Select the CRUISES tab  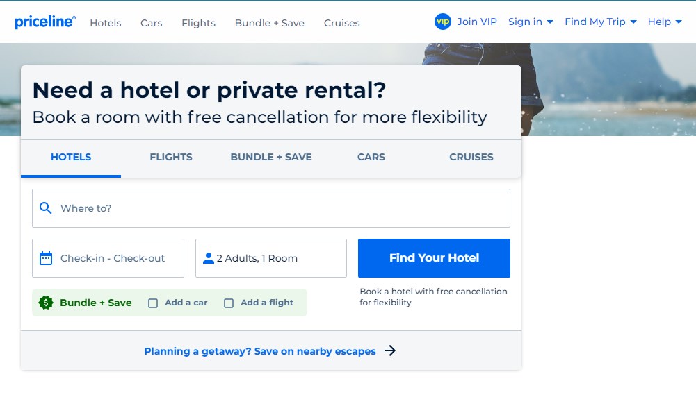pyautogui.click(x=471, y=157)
